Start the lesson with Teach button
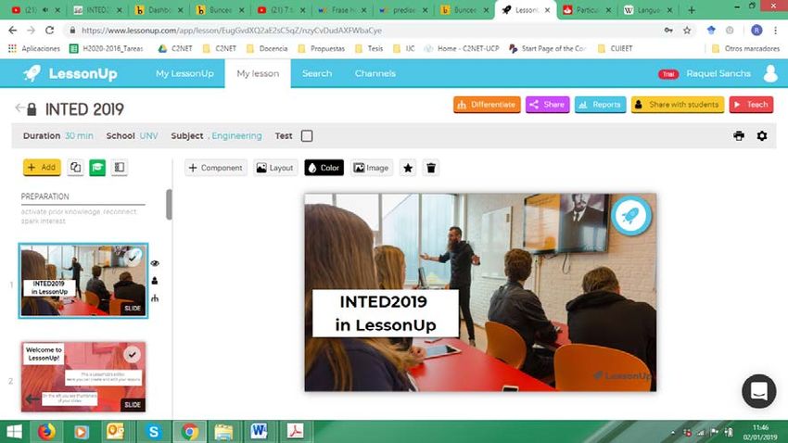This screenshot has width=788, height=443. (751, 105)
